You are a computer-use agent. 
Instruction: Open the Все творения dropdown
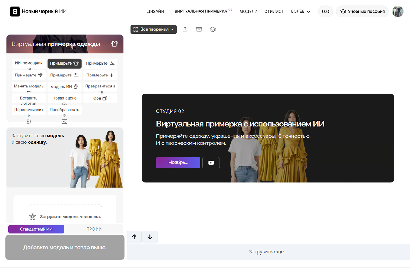(153, 29)
